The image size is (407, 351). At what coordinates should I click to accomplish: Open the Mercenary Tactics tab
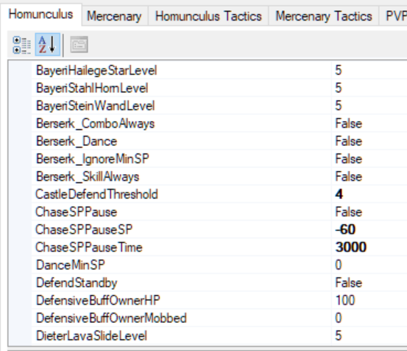click(x=324, y=16)
